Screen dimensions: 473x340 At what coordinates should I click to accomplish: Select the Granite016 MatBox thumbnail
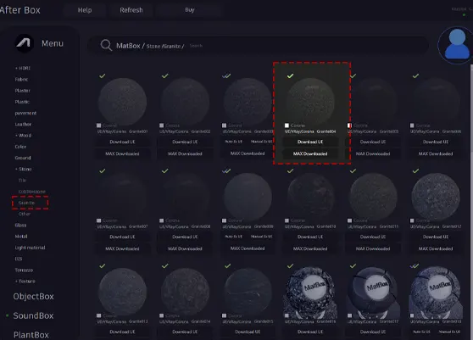(310, 292)
